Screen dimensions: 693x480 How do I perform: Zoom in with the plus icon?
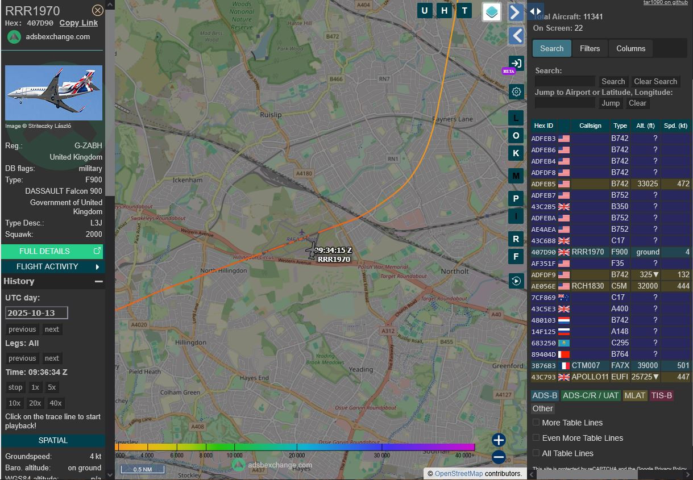[499, 440]
